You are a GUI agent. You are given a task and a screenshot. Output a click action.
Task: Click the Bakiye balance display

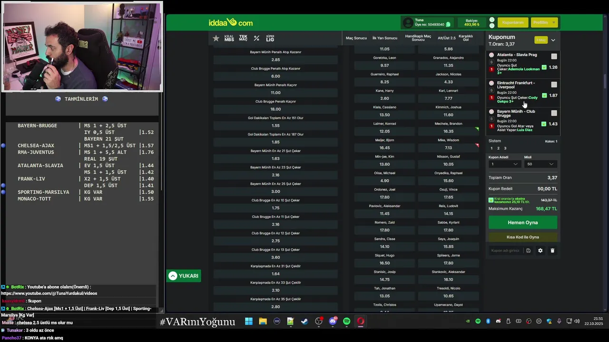point(472,22)
